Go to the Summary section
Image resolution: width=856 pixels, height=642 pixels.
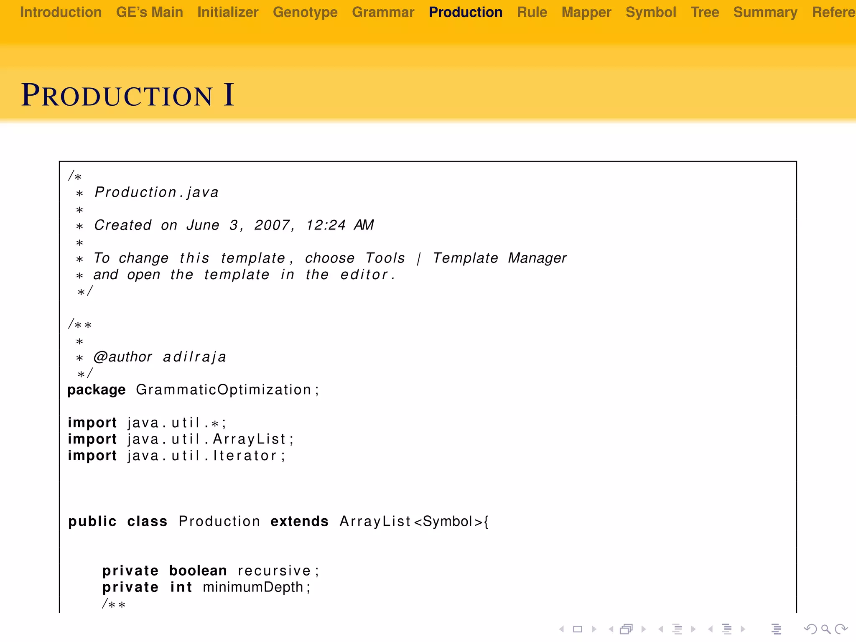(x=765, y=13)
